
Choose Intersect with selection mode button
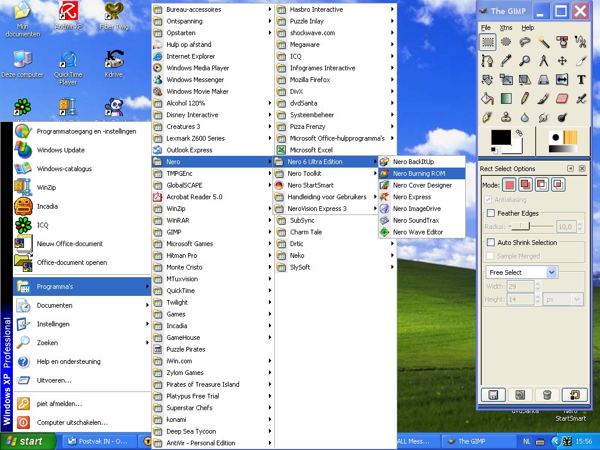point(558,185)
